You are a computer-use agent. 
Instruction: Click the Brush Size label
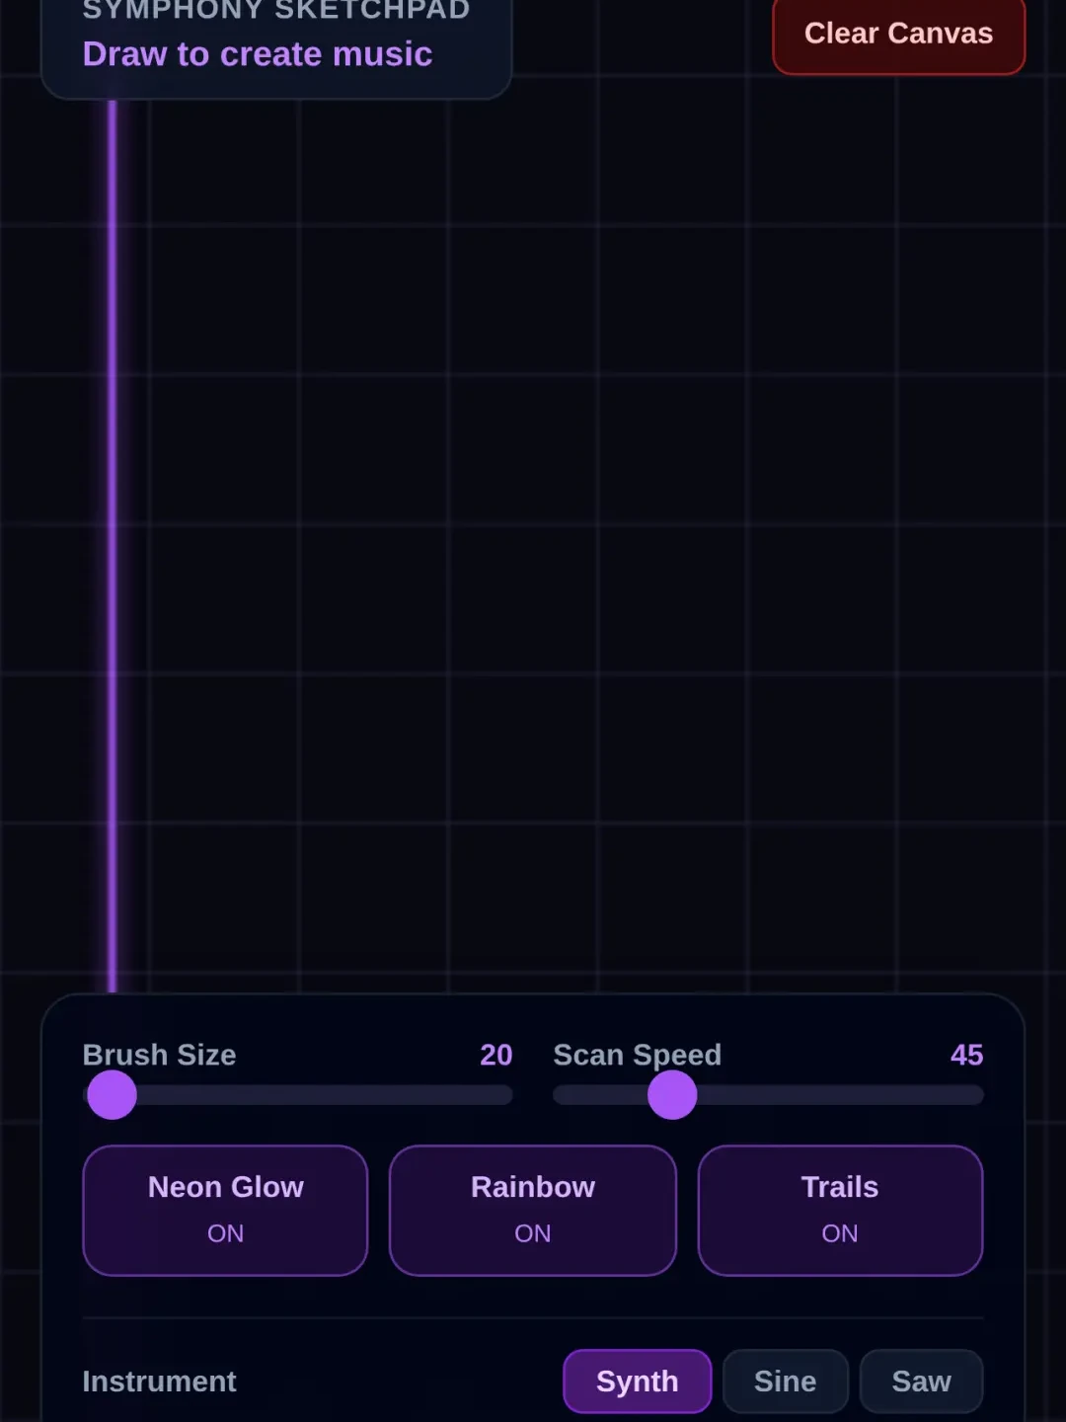click(x=159, y=1055)
